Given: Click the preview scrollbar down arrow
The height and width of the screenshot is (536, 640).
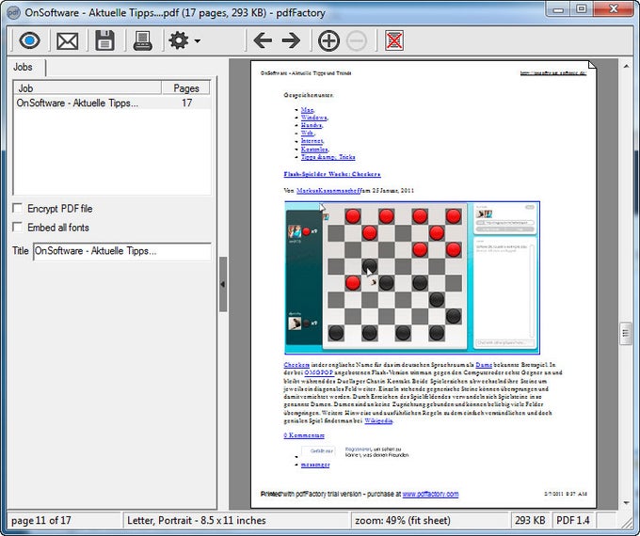Looking at the screenshot, I should click(626, 503).
